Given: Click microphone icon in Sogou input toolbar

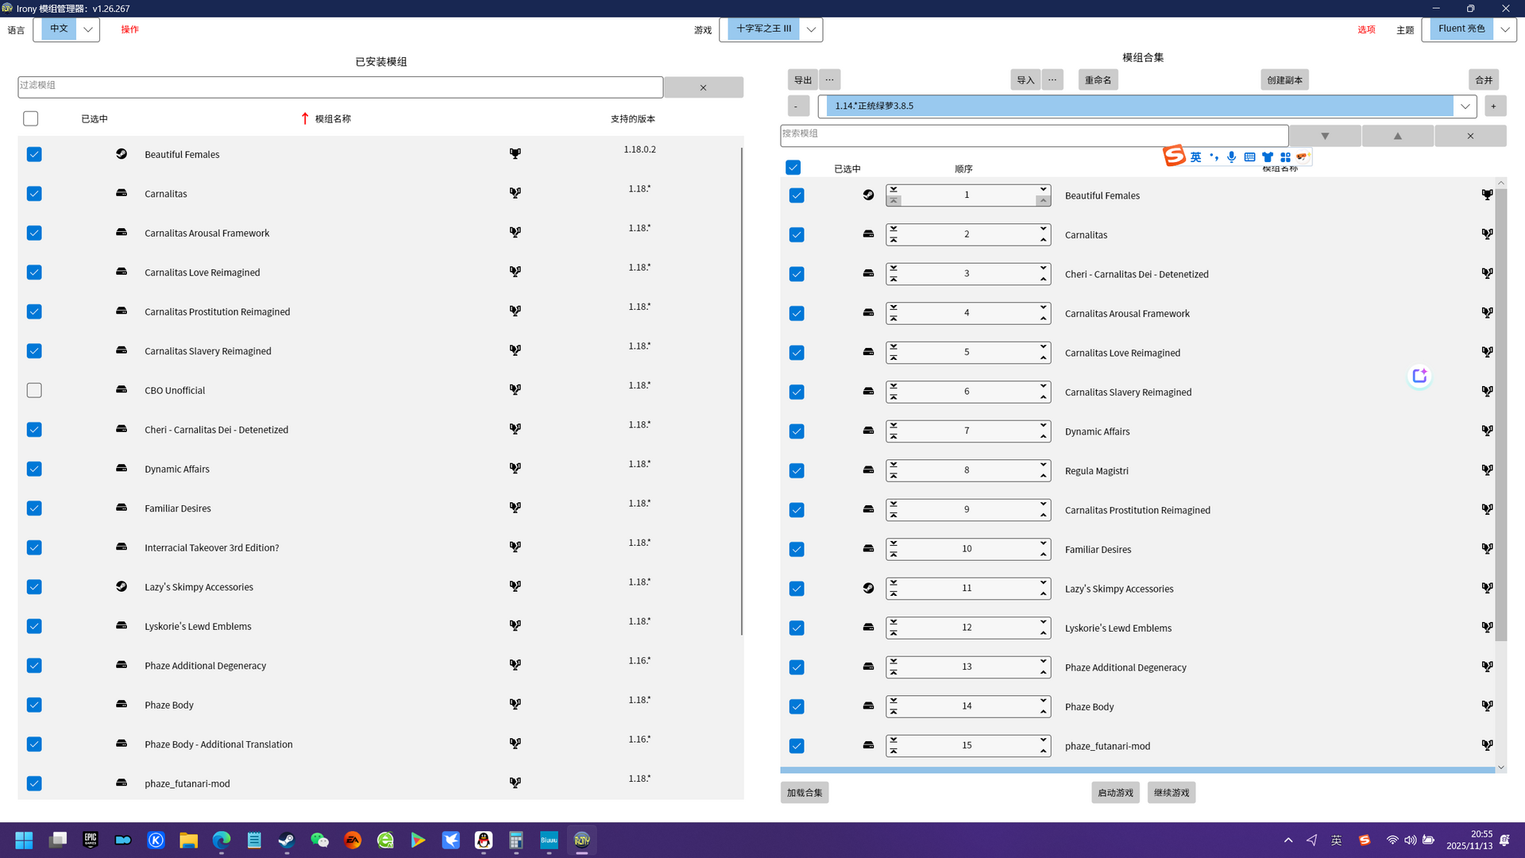Looking at the screenshot, I should coord(1231,157).
